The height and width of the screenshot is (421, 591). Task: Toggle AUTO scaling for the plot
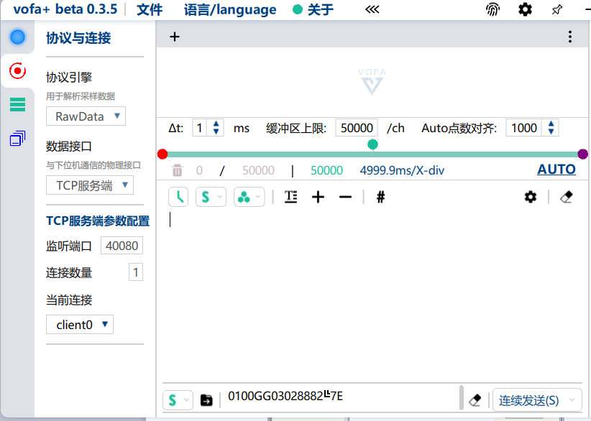(x=556, y=170)
